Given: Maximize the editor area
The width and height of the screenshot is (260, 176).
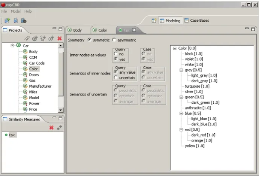Looking at the screenshot, I should pos(253,29).
